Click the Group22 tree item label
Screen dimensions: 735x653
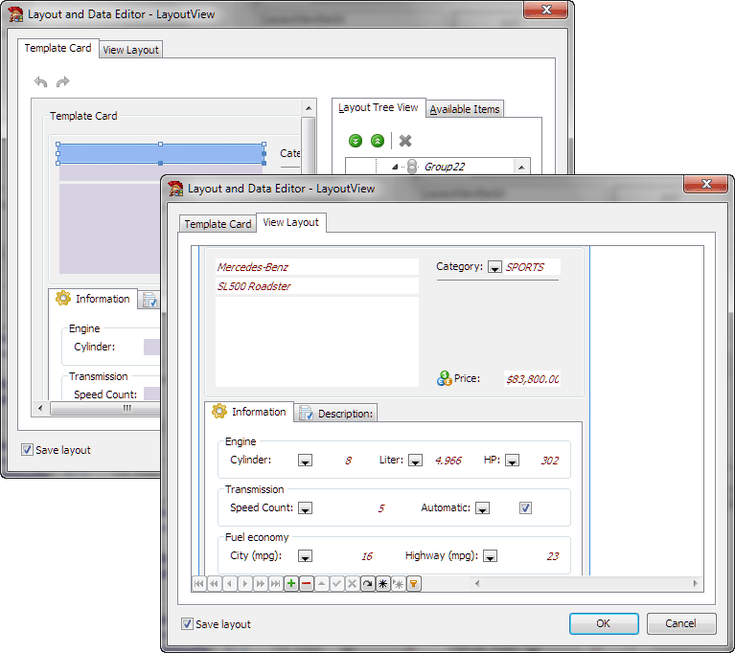(445, 167)
